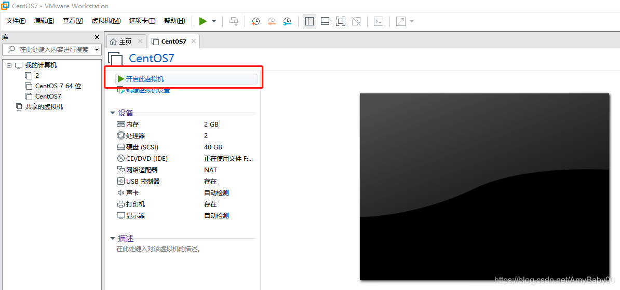Collapse the 我的计算机 tree node
The width and height of the screenshot is (620, 290).
tap(9, 65)
